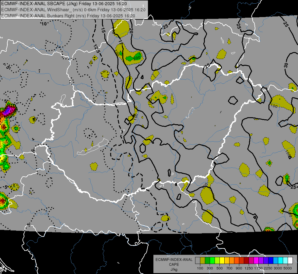Screen dimensions: 298x274
Task: Click the ECMWF-INDEX-ANAL legend title
Action: [x=174, y=260]
